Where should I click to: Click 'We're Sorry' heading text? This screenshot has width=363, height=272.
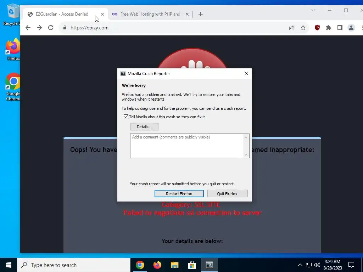[134, 85]
